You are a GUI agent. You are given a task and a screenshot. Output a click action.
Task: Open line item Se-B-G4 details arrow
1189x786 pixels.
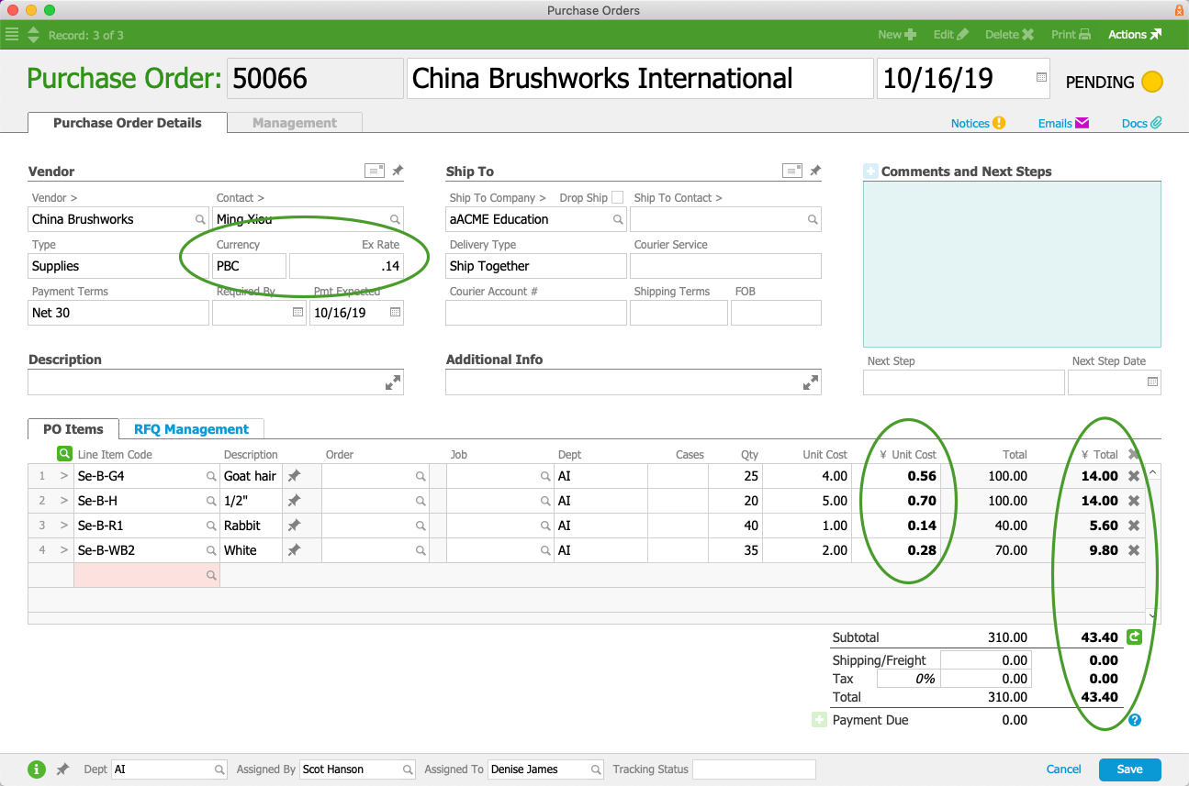[64, 476]
